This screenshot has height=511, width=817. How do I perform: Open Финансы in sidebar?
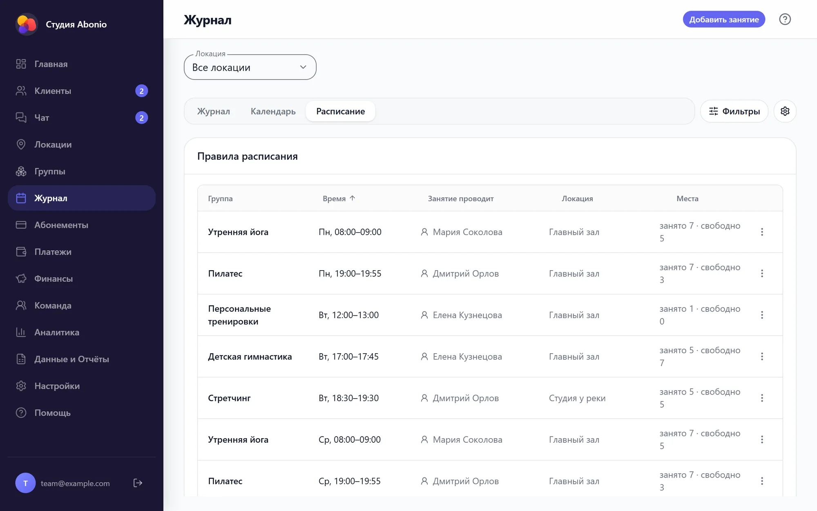click(82, 279)
